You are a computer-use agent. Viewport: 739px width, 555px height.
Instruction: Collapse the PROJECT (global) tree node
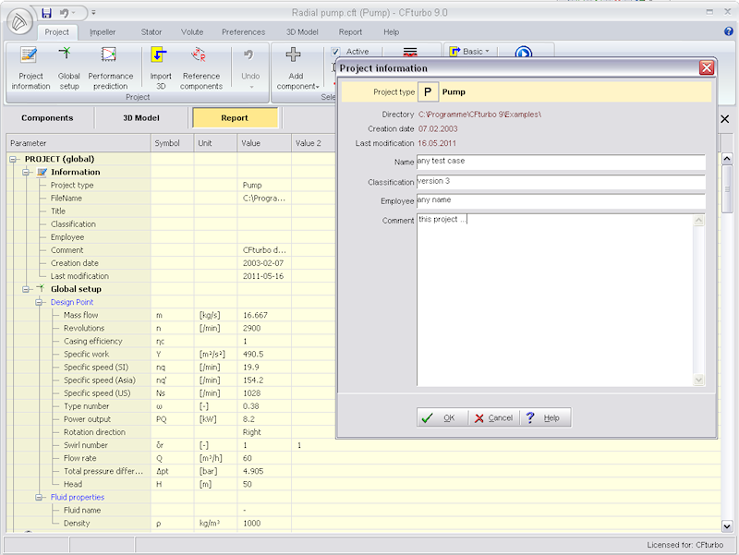[x=13, y=159]
